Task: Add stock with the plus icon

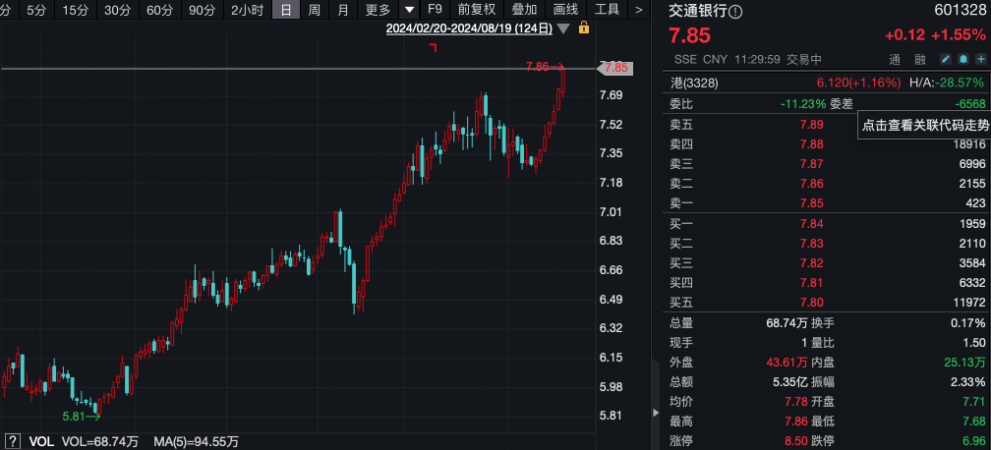Action: coord(981,59)
